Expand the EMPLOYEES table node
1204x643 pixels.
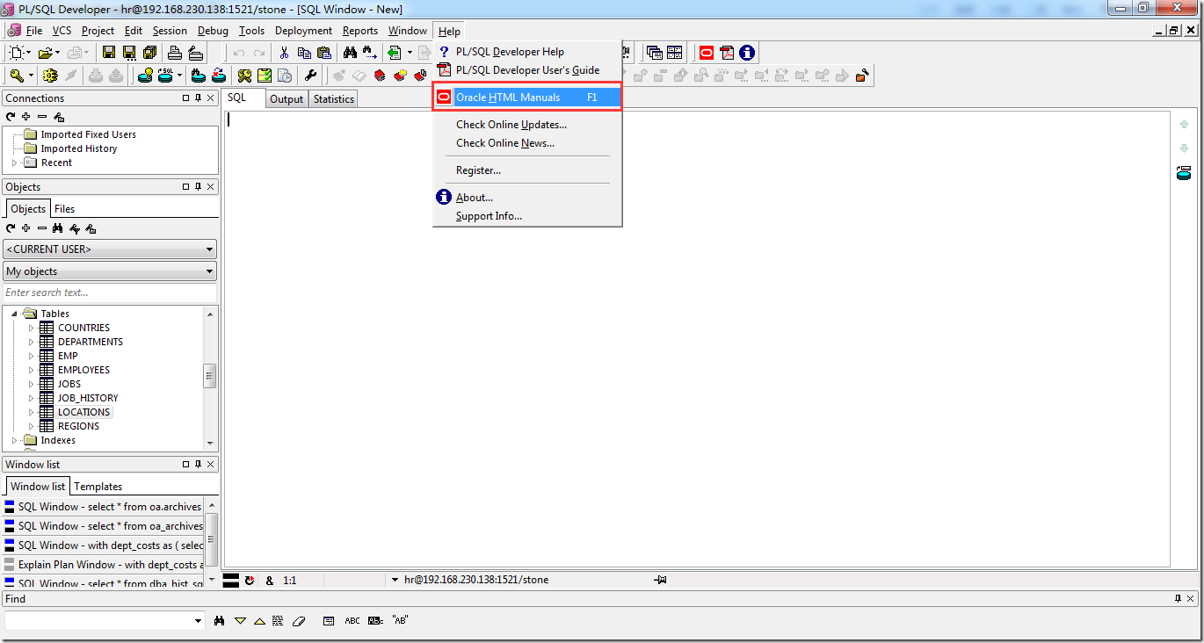coord(32,370)
